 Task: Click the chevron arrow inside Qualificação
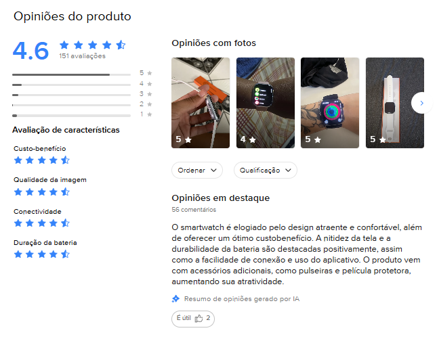[288, 170]
